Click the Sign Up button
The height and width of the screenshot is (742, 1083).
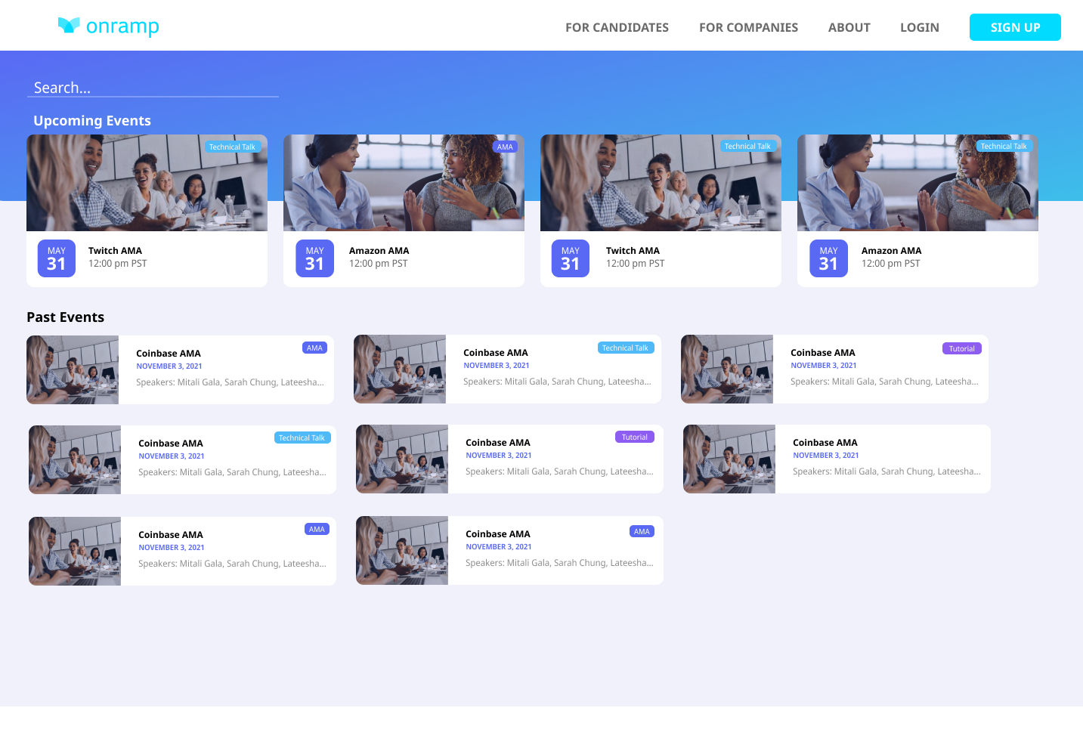click(1015, 27)
